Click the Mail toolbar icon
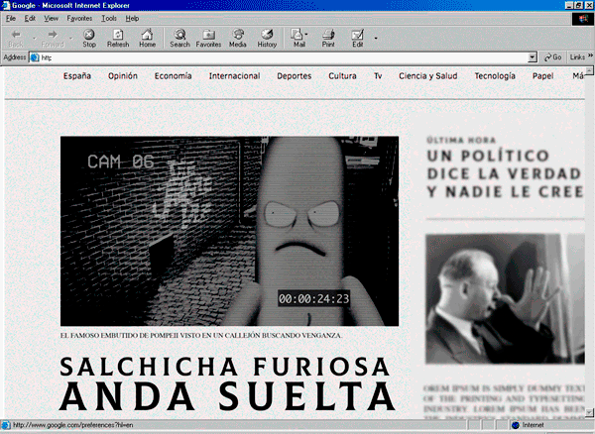Viewport: 595px width, 434px height. point(297,35)
